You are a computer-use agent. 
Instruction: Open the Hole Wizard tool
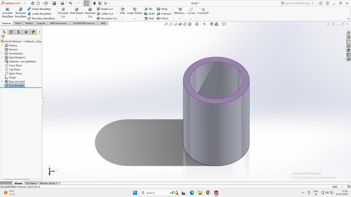coord(76,11)
